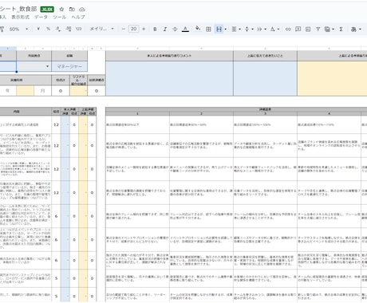Increase decimal places
The height and width of the screenshot is (303, 367).
click(x=69, y=29)
